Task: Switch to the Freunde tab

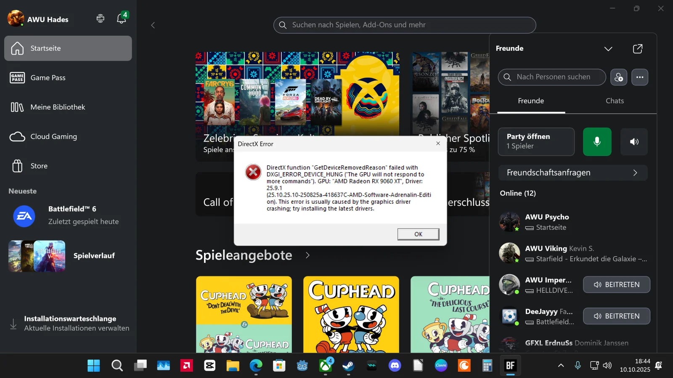Action: tap(531, 101)
